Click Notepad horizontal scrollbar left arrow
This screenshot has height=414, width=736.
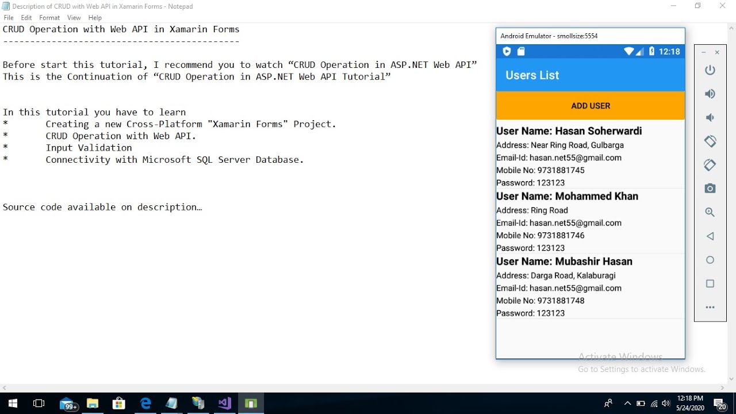pyautogui.click(x=5, y=388)
